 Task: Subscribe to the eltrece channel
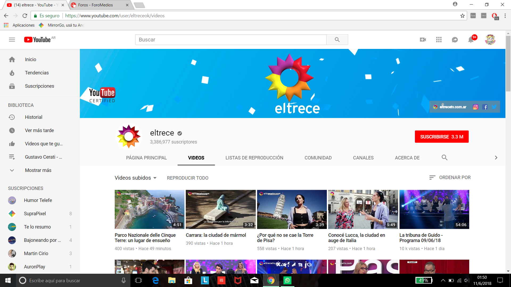tap(442, 137)
